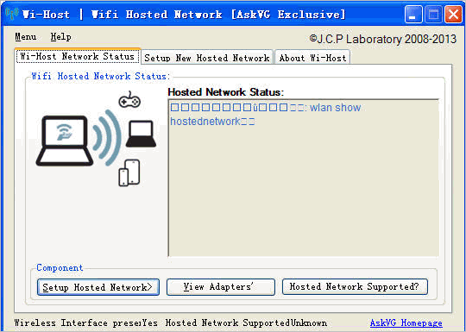Click the 'hostednetwork' status text line
466x332 pixels.
[x=212, y=122]
